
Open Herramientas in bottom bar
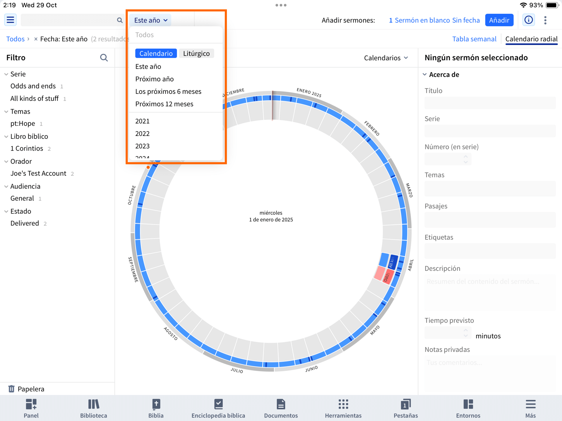click(343, 408)
